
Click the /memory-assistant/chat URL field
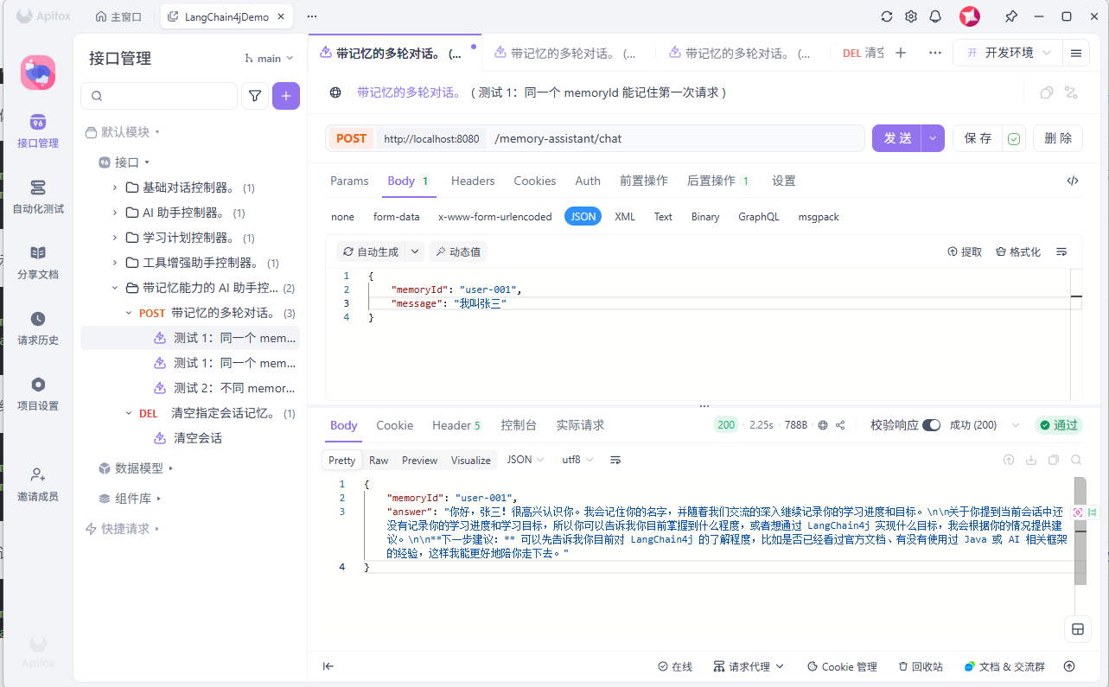coord(676,138)
